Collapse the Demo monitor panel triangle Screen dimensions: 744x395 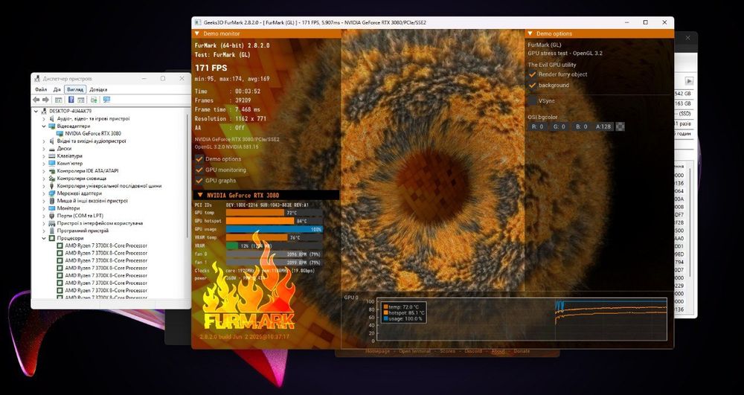point(197,33)
